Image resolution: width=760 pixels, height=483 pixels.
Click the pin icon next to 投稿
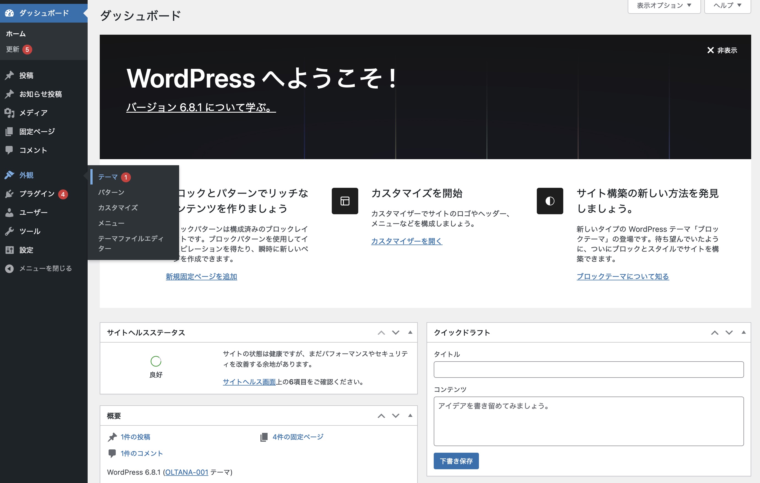pyautogui.click(x=9, y=75)
